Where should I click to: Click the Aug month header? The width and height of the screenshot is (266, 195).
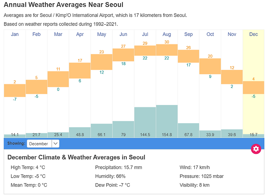pyautogui.click(x=167, y=34)
